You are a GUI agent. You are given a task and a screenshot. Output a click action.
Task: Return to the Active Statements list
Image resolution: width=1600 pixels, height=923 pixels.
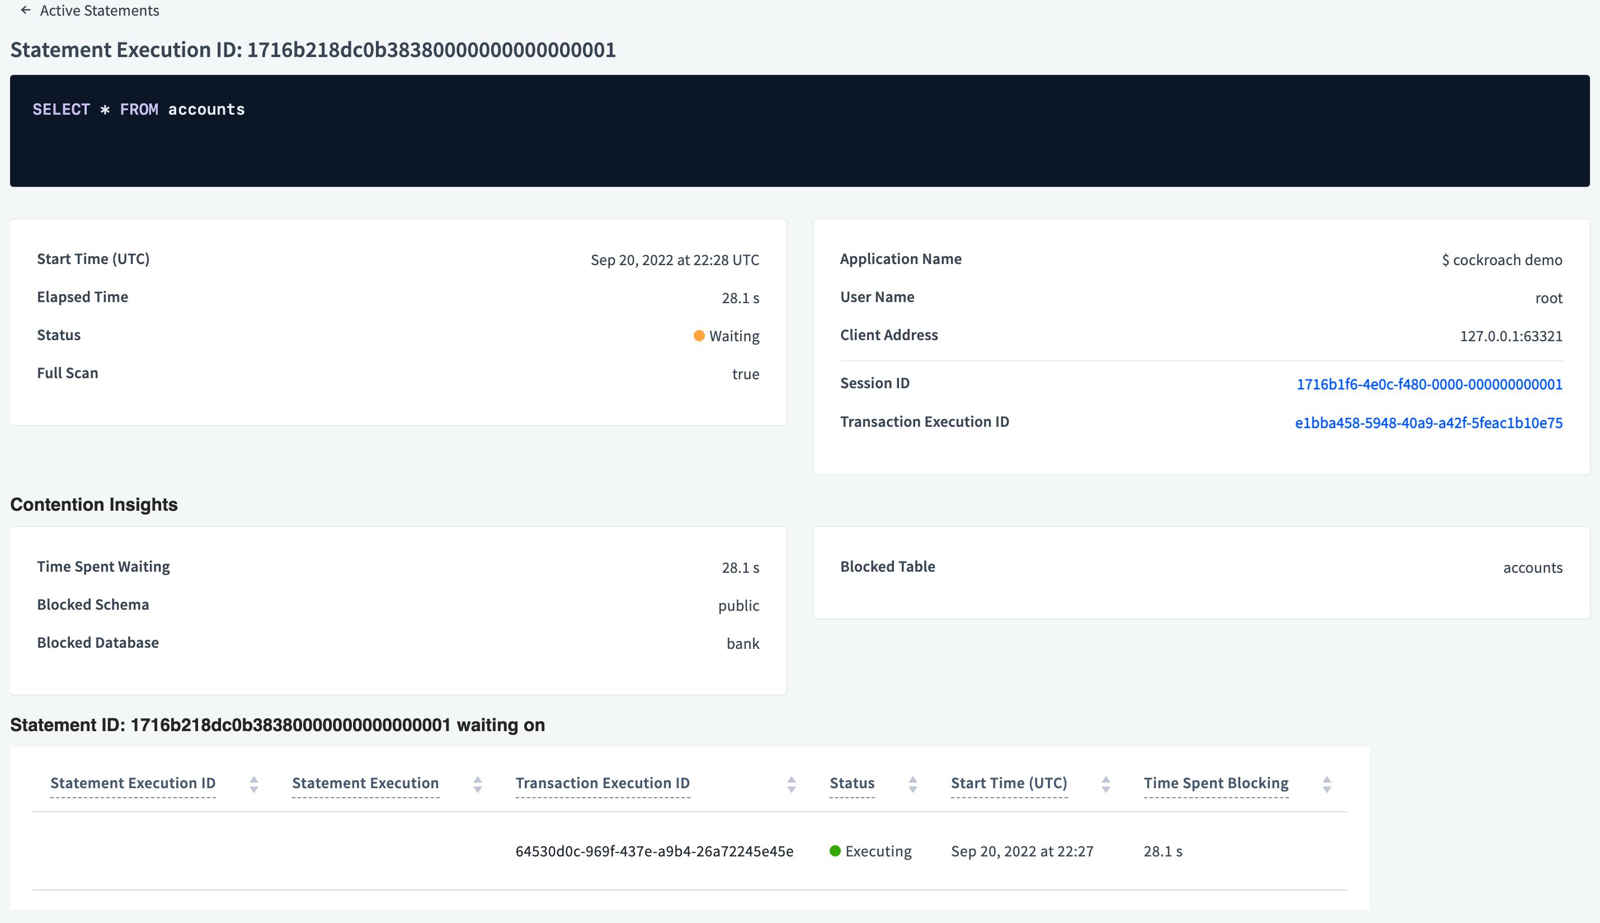pos(100,10)
